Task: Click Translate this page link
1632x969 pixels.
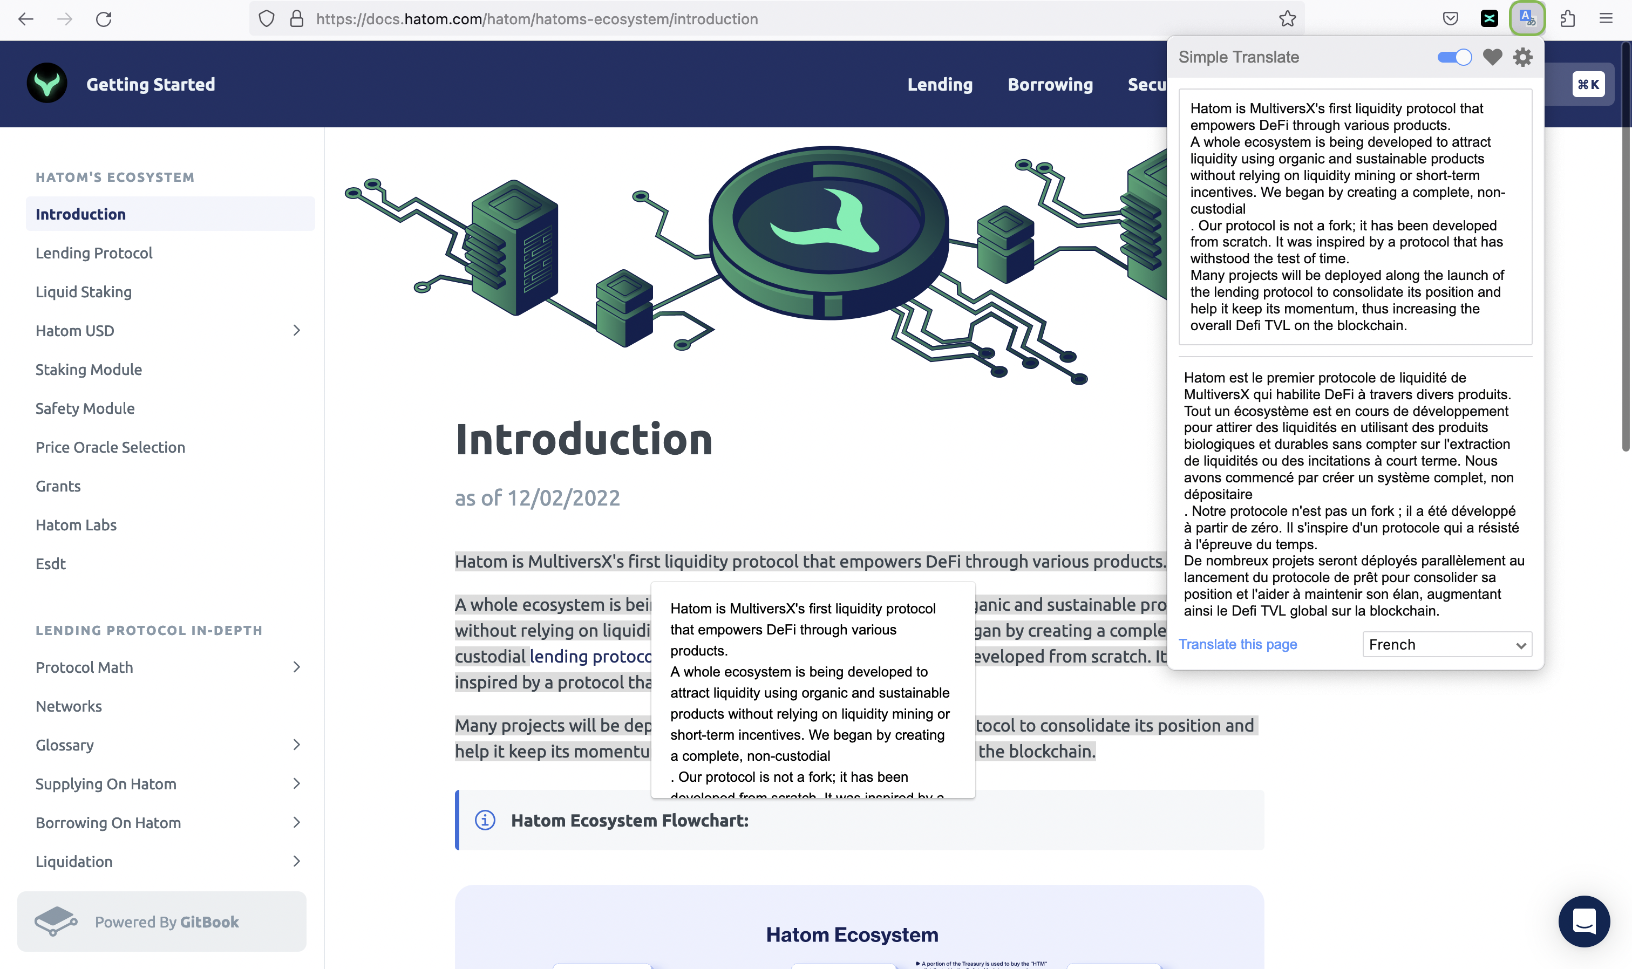Action: 1237,645
